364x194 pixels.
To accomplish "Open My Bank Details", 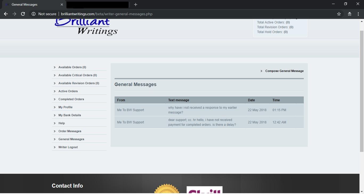I will click(x=70, y=115).
